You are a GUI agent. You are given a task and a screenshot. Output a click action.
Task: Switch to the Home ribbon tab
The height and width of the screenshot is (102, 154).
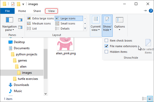(x=22, y=11)
